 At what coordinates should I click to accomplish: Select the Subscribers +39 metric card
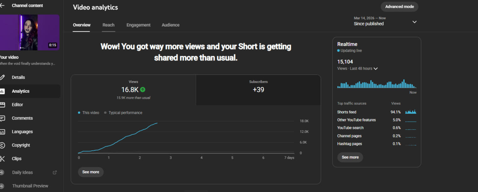click(258, 90)
